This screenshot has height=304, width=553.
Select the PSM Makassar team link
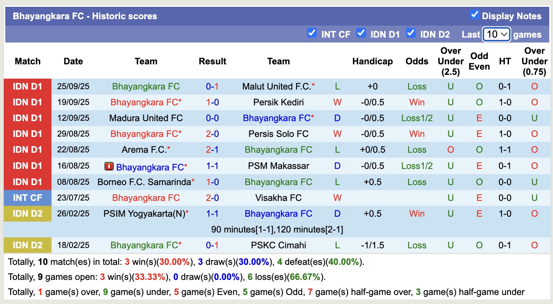pyautogui.click(x=278, y=166)
